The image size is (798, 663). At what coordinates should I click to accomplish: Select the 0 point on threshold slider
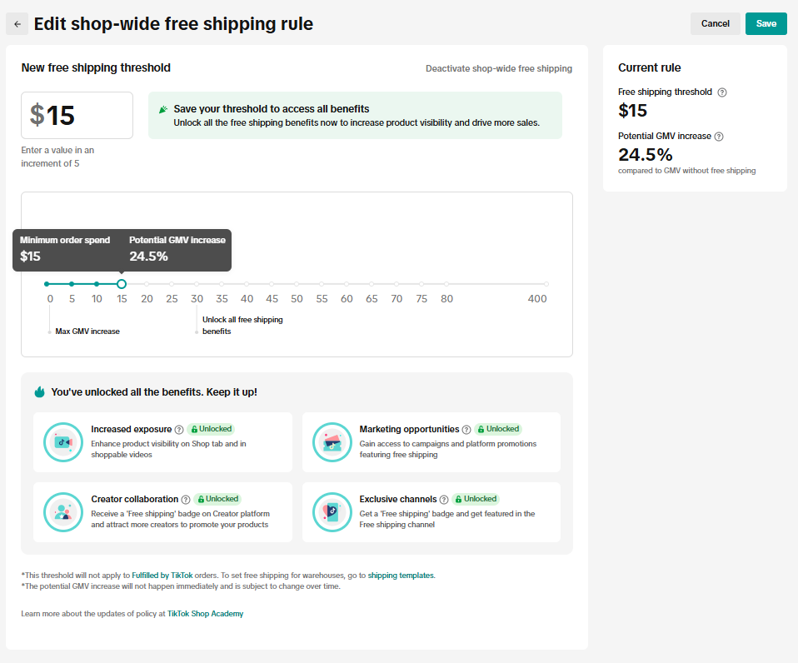[47, 284]
